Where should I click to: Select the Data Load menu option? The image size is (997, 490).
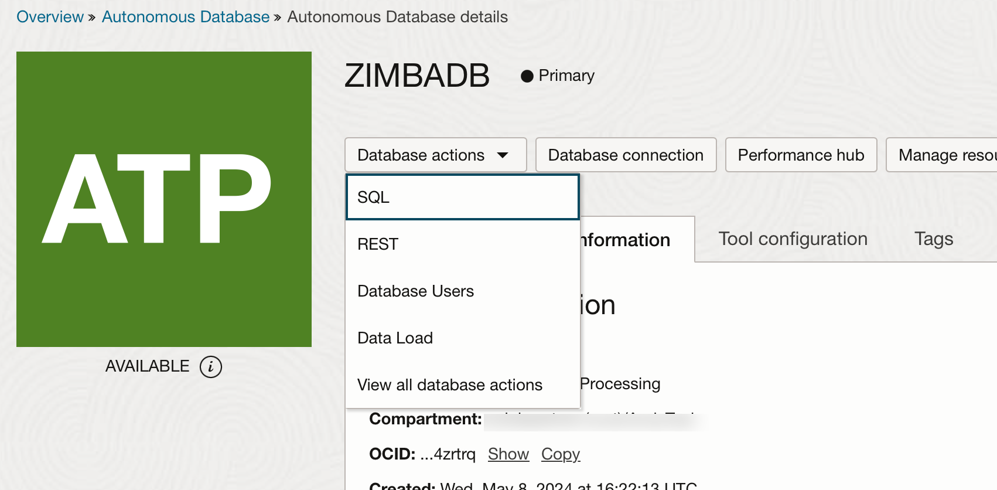[x=462, y=338]
